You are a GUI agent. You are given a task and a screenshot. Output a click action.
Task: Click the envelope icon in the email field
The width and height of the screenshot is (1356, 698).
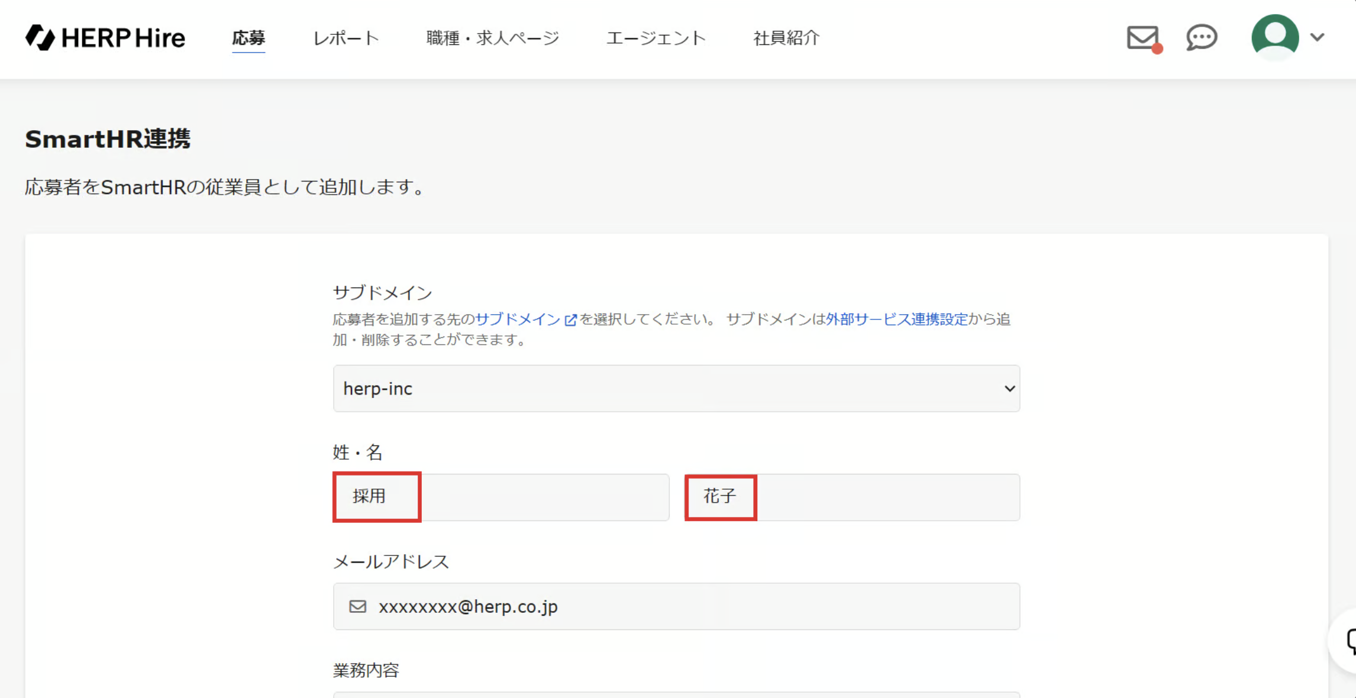(x=357, y=606)
